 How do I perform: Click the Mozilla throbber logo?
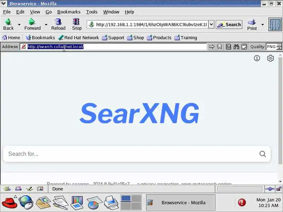[275, 24]
